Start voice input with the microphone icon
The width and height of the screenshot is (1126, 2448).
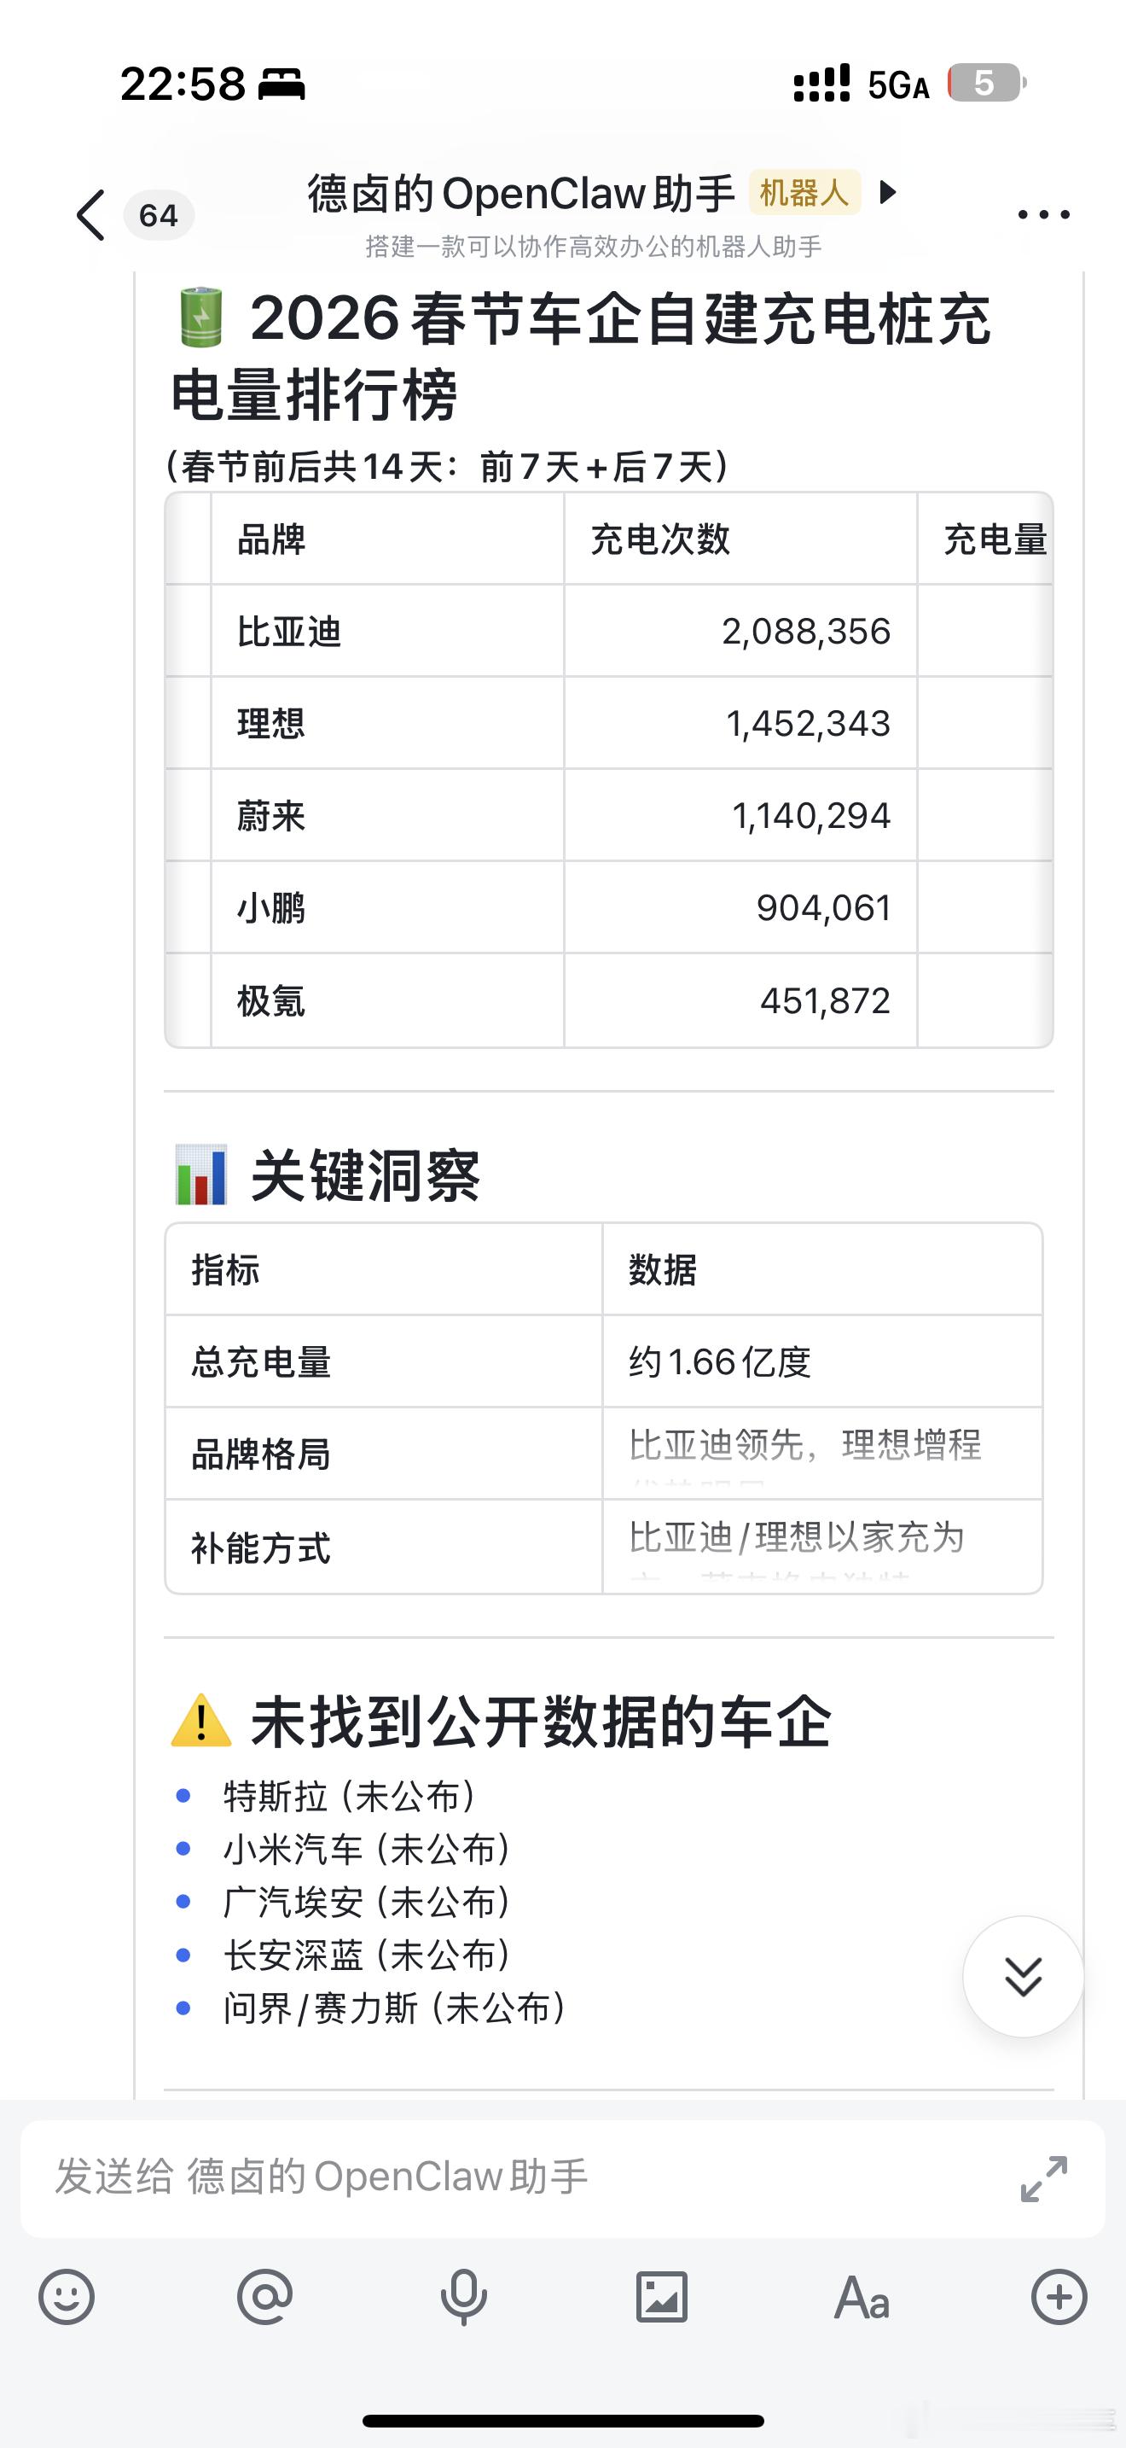(x=463, y=2298)
